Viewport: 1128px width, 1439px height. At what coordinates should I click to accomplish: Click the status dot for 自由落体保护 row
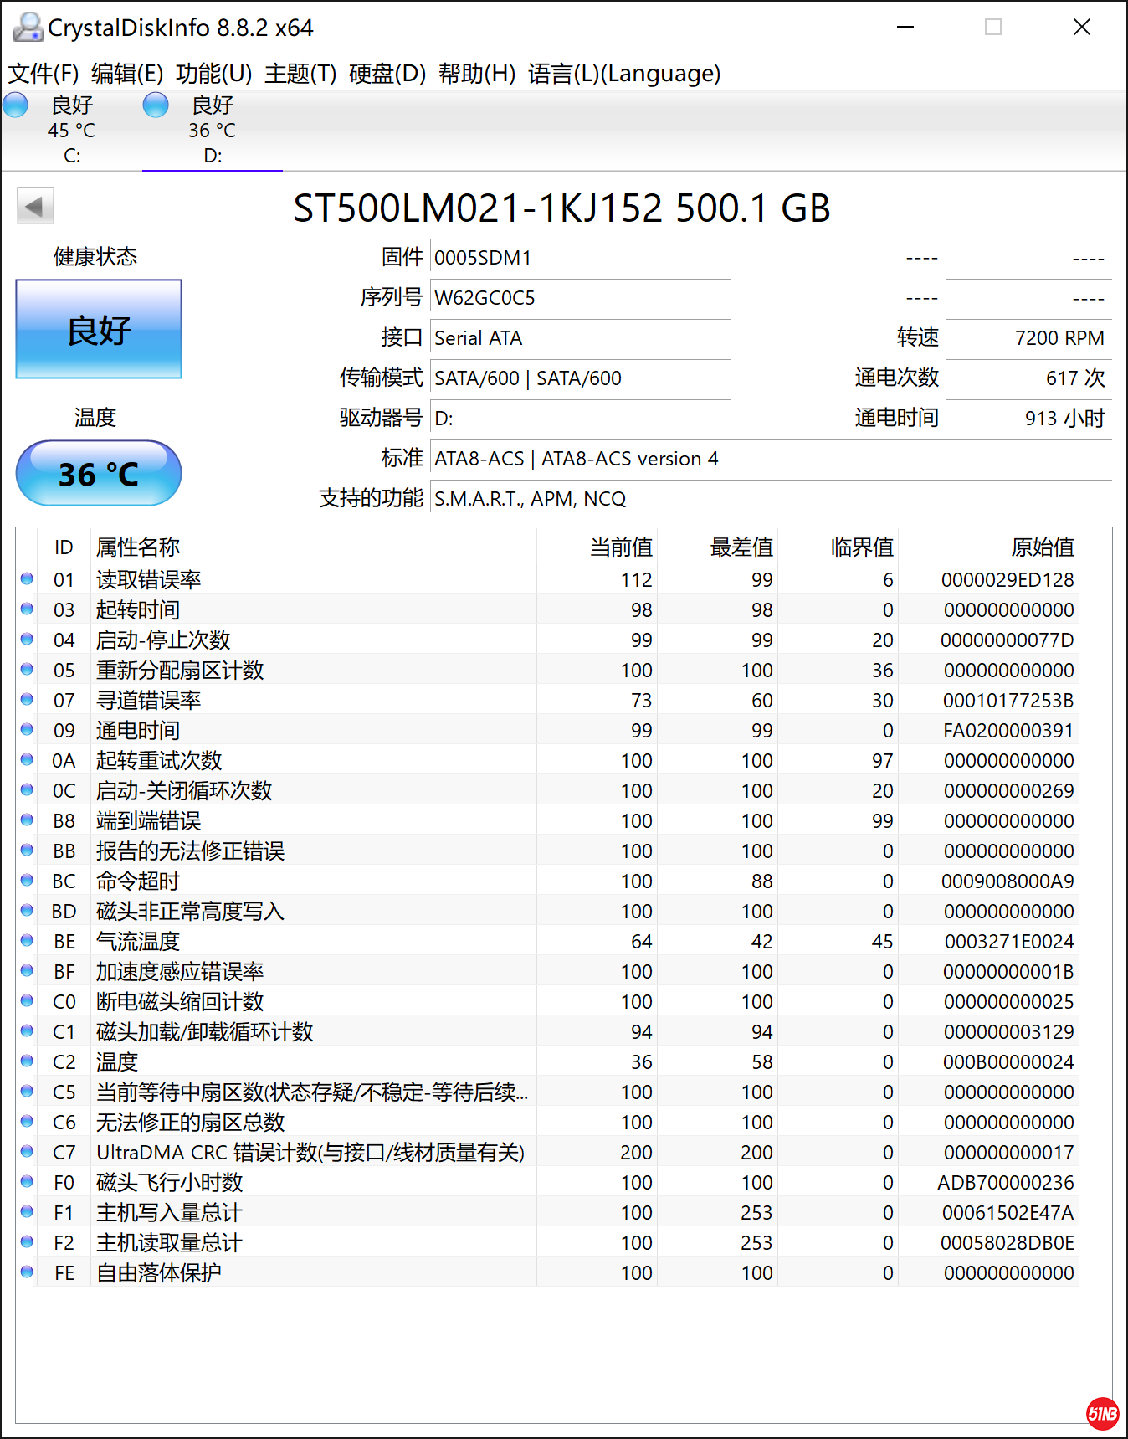[x=27, y=1272]
